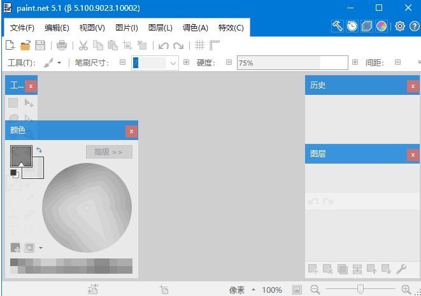Decrease 硬度 with minus button
Image resolution: width=421 pixels, height=296 pixels.
click(x=229, y=62)
